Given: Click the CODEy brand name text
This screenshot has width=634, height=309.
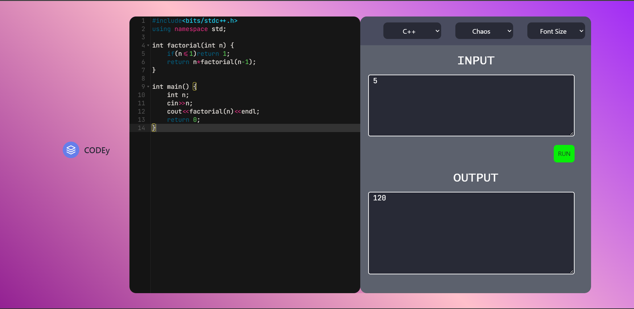Looking at the screenshot, I should pyautogui.click(x=97, y=151).
